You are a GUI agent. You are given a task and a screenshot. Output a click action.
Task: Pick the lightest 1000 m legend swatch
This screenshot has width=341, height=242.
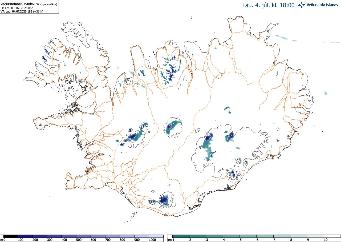click(x=156, y=236)
